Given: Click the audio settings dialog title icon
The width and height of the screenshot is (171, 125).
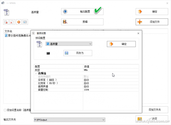Looking at the screenshot, I should click(33, 33).
